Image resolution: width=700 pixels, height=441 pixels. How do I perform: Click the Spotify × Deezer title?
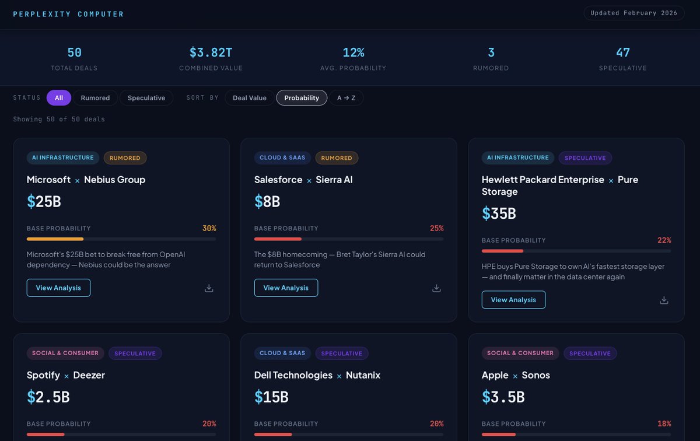(x=66, y=375)
